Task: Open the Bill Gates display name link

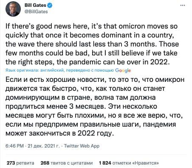Action: pos(35,5)
